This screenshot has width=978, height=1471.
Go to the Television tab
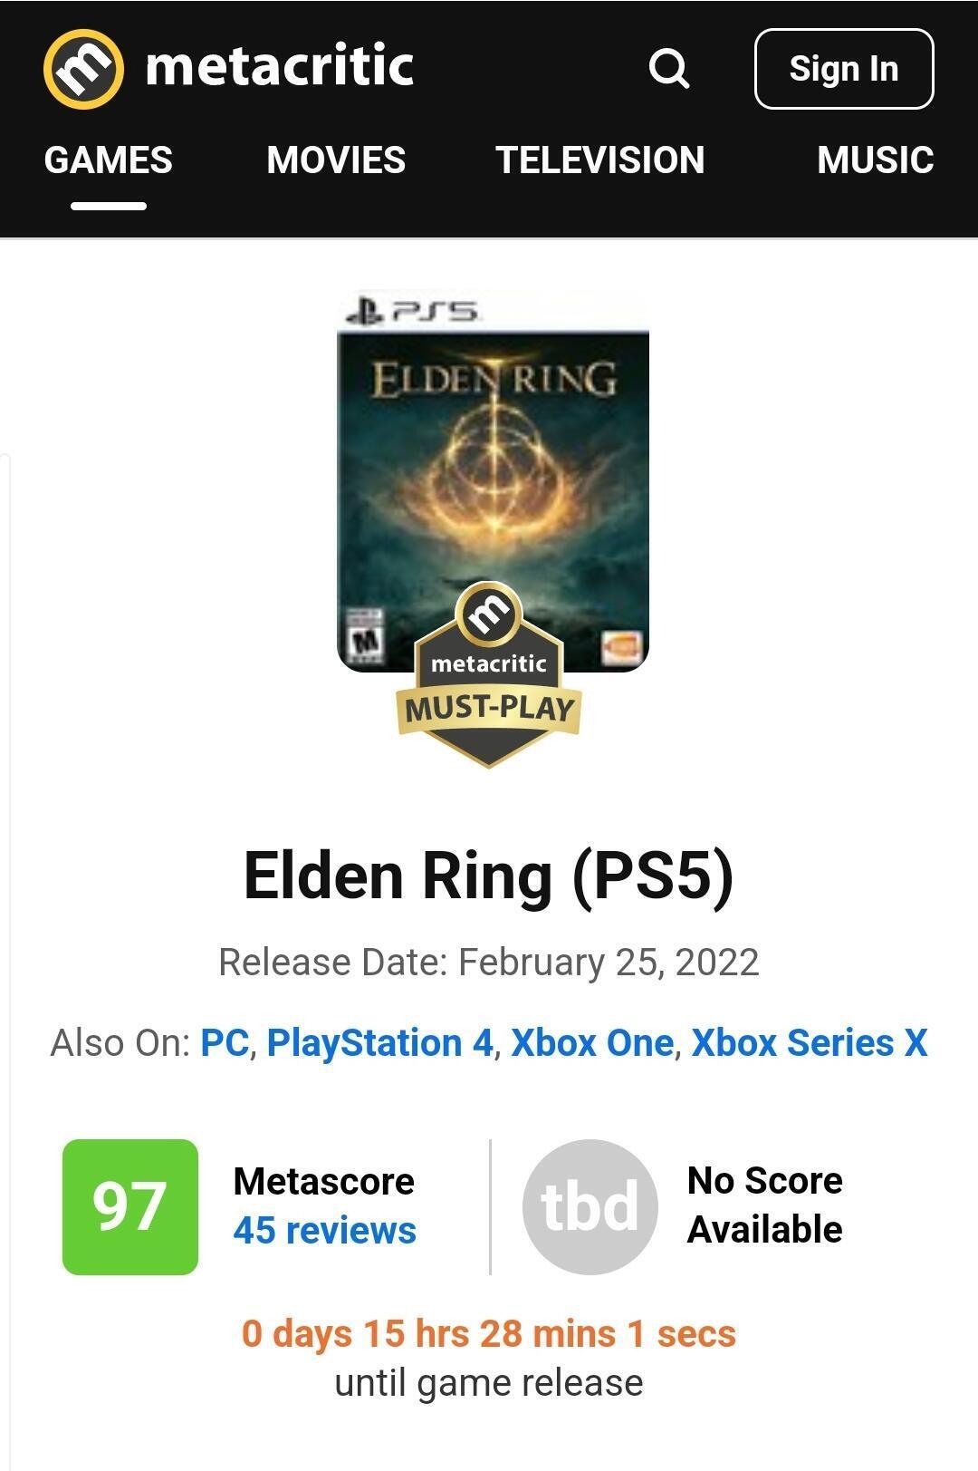click(600, 160)
